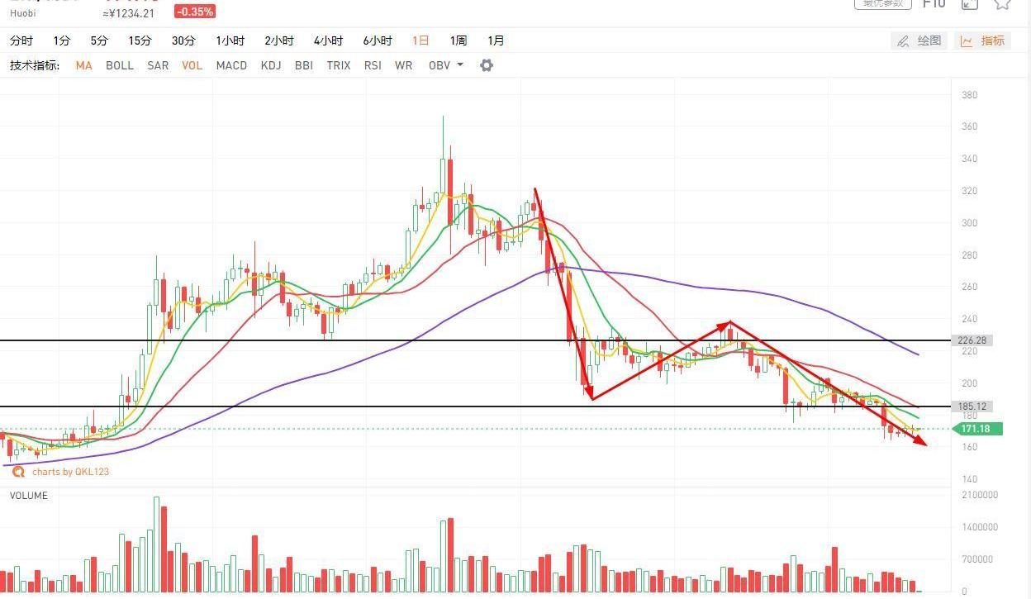
Task: Click the green 171.18 current price tag
Action: click(976, 429)
